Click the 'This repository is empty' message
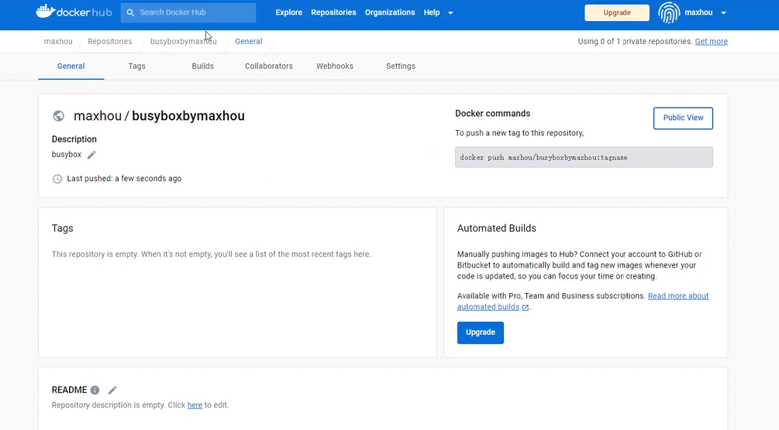Viewport: 779px width, 430px height. (x=211, y=254)
